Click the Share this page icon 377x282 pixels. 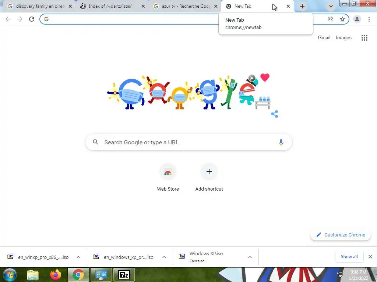[x=331, y=19]
